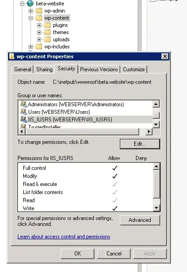
Task: Click the Modify Allow checkmark
Action: click(115, 176)
